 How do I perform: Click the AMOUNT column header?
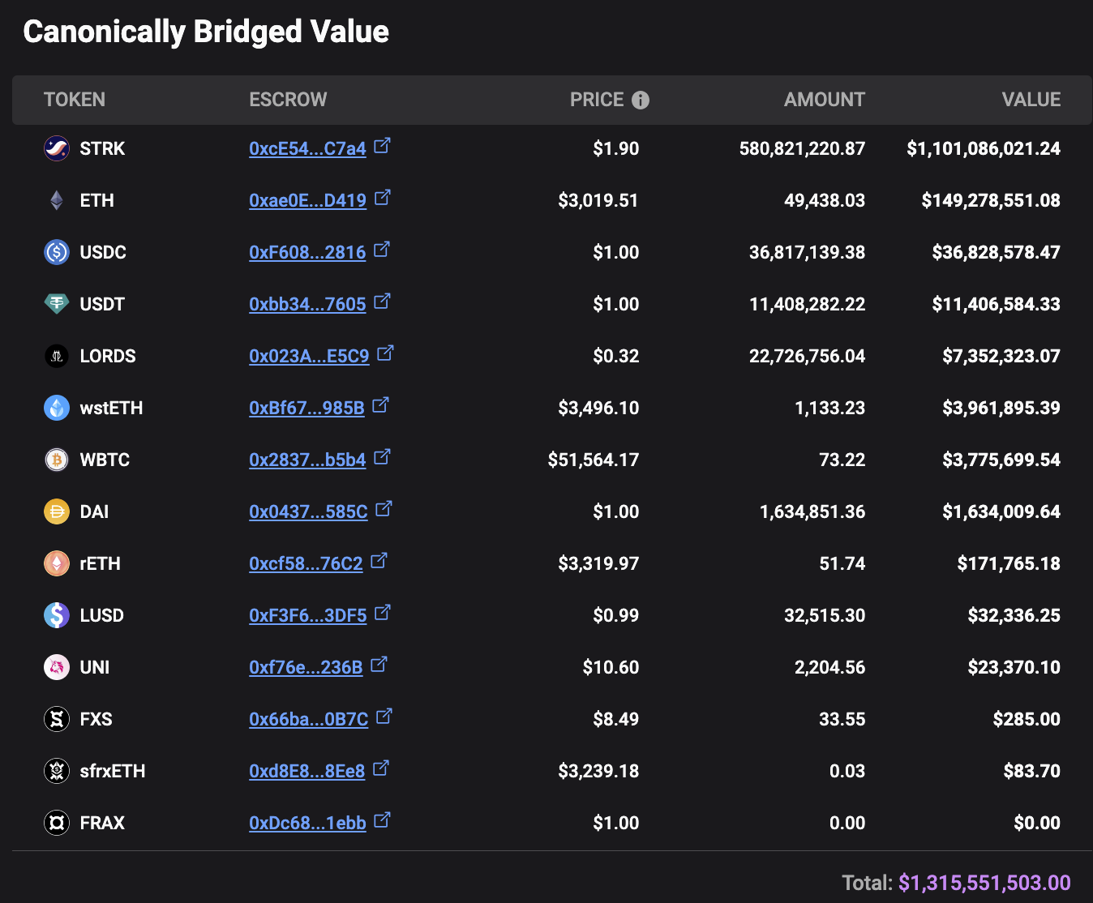pyautogui.click(x=825, y=100)
